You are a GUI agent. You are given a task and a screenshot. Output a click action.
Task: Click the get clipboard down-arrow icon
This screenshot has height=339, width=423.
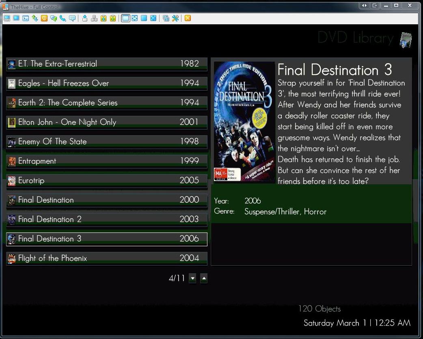pos(104,18)
